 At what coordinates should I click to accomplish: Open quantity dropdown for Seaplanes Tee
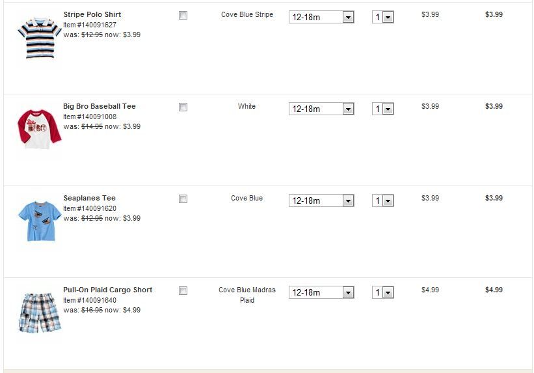coord(383,201)
